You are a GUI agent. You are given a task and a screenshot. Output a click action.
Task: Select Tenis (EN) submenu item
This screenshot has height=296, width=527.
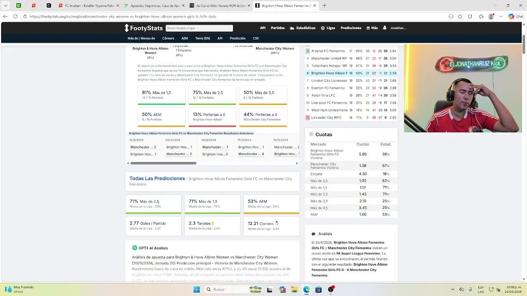tap(203, 38)
